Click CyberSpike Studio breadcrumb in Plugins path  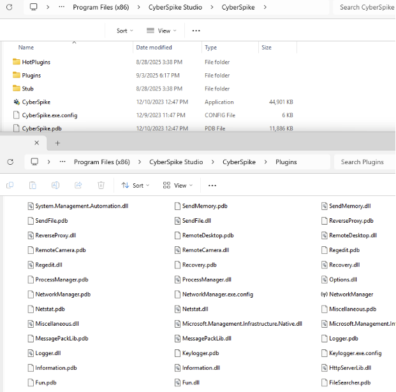tap(175, 162)
